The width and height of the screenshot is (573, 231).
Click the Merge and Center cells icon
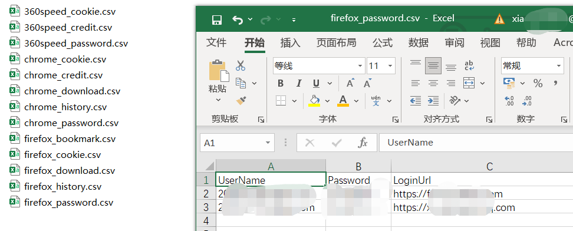click(x=469, y=83)
